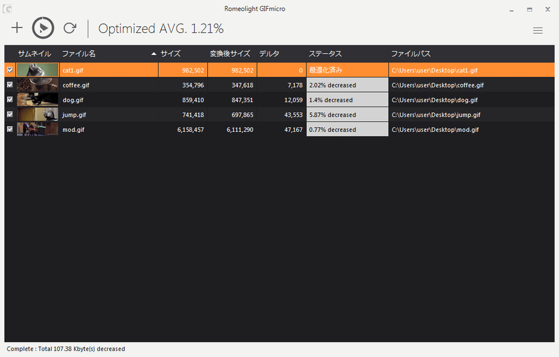Sort by 変換後サイズ column header
Screen dimensions: 559x357
tap(230, 54)
